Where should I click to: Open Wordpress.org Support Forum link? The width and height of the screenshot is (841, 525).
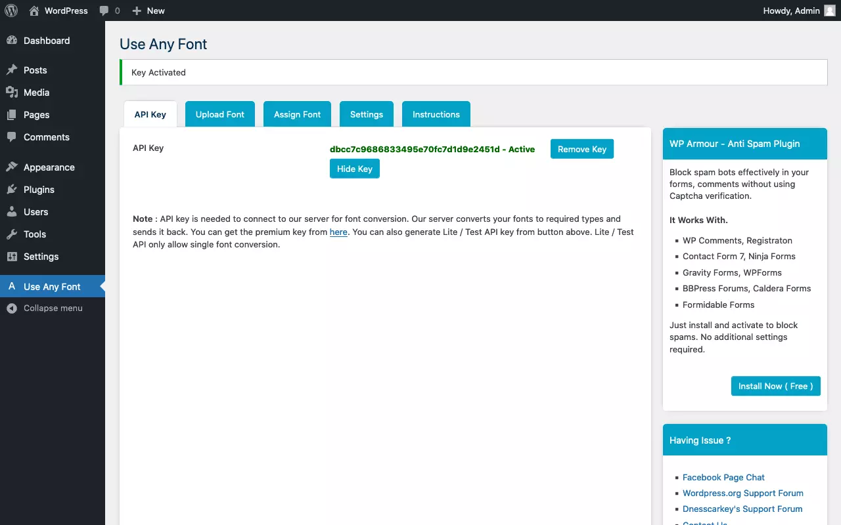click(x=743, y=493)
